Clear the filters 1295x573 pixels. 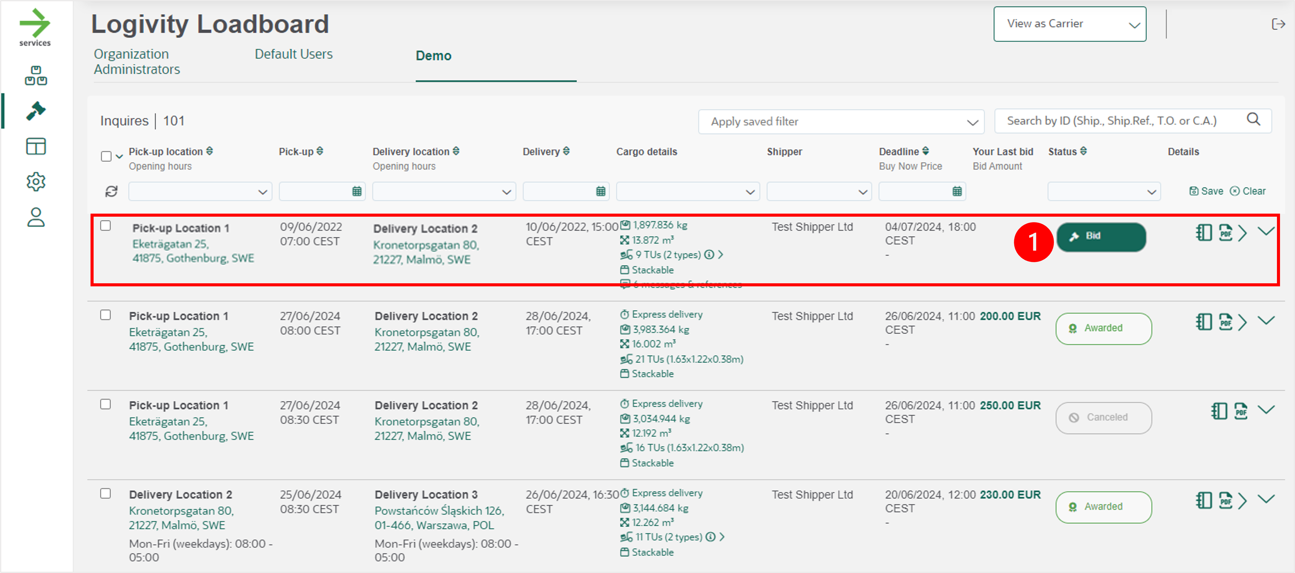point(1248,191)
